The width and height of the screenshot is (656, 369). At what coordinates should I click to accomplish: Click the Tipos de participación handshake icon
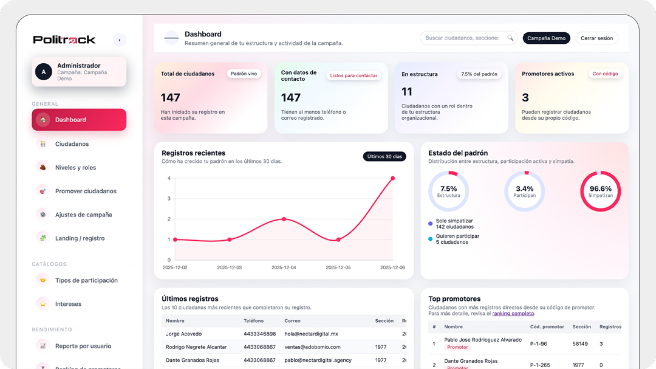pyautogui.click(x=43, y=280)
